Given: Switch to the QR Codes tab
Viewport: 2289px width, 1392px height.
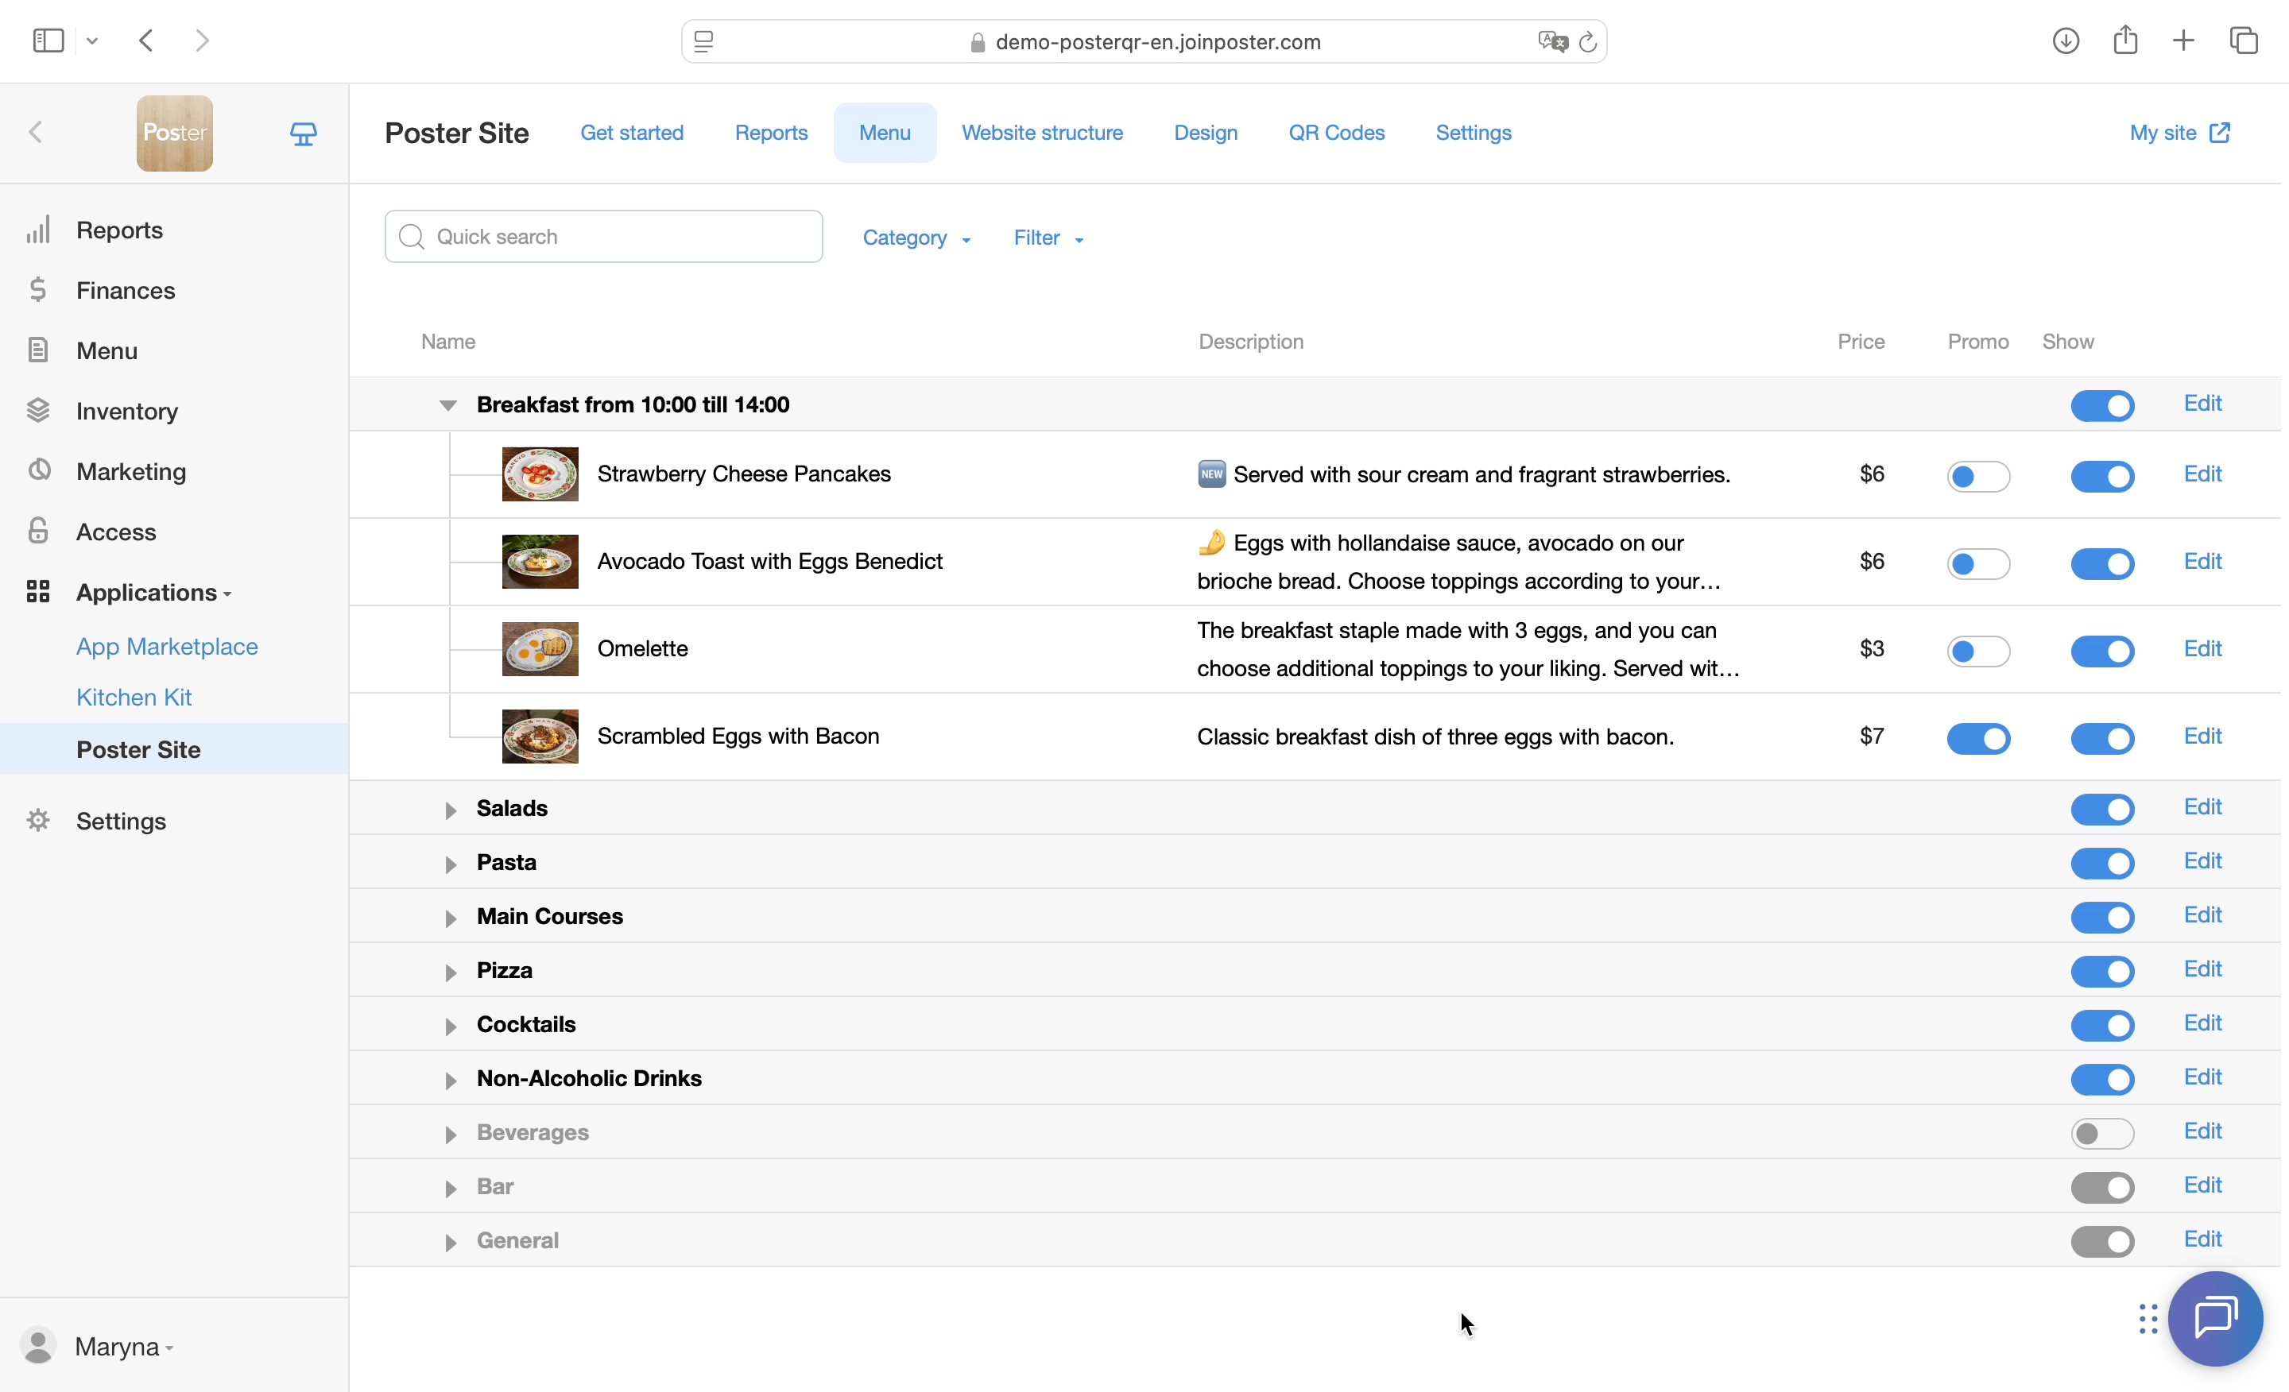Looking at the screenshot, I should pyautogui.click(x=1336, y=133).
